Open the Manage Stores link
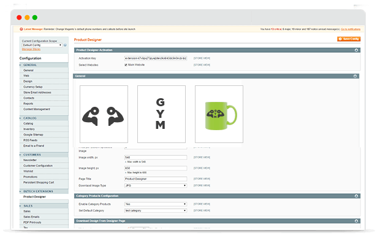 [31, 49]
